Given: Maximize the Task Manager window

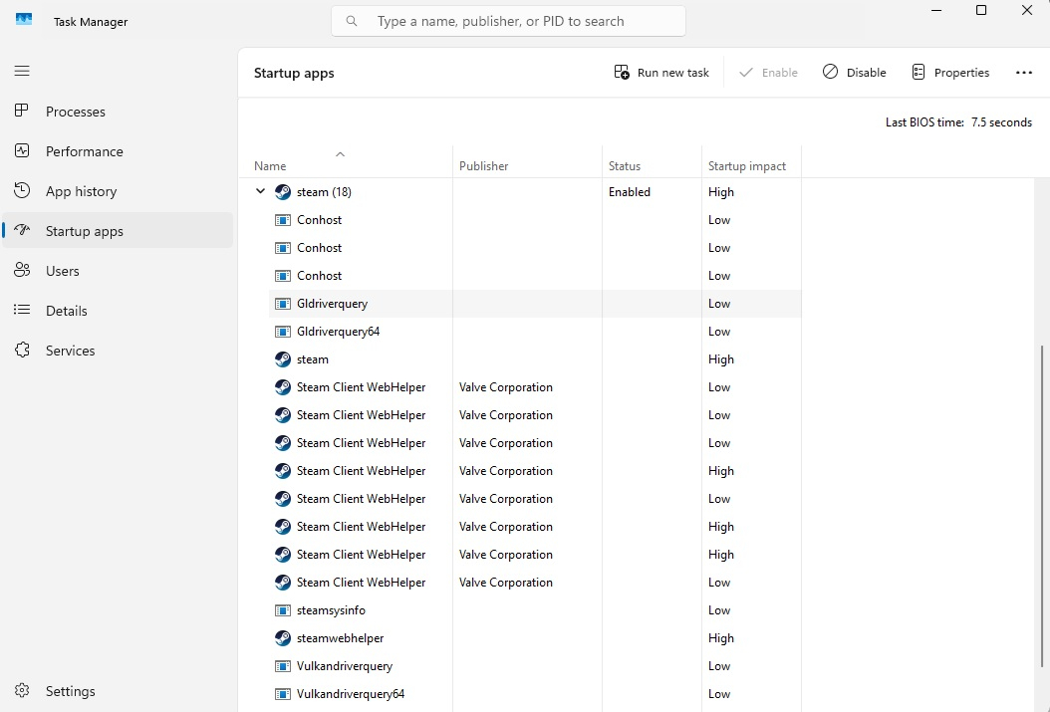Looking at the screenshot, I should pyautogui.click(x=981, y=11).
